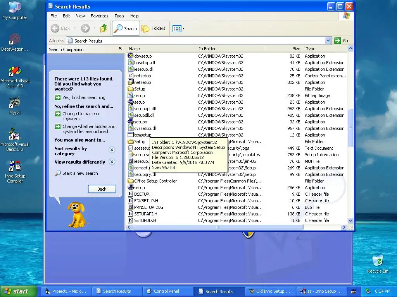Viewport: 397px width, 297px height.
Task: Switch to Project1 - Micro... taskbar button
Action: tap(66, 291)
